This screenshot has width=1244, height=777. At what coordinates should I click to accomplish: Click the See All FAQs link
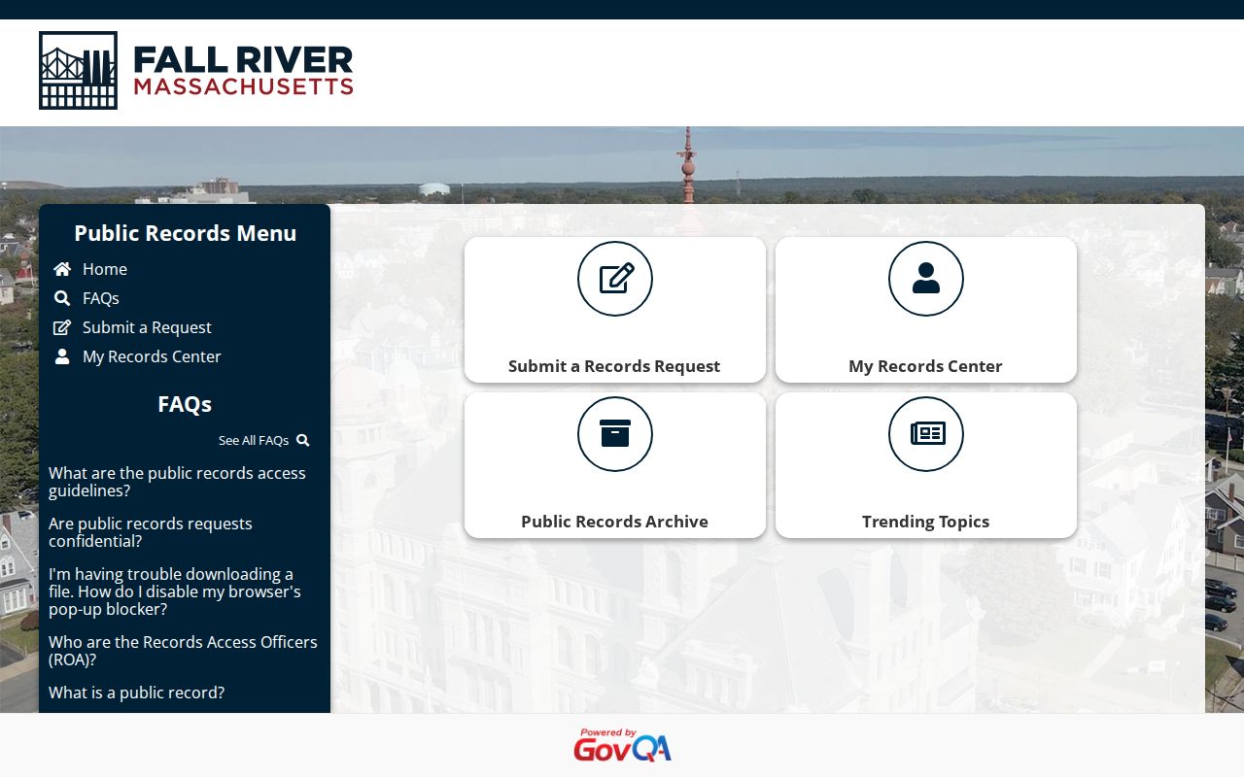click(x=254, y=440)
